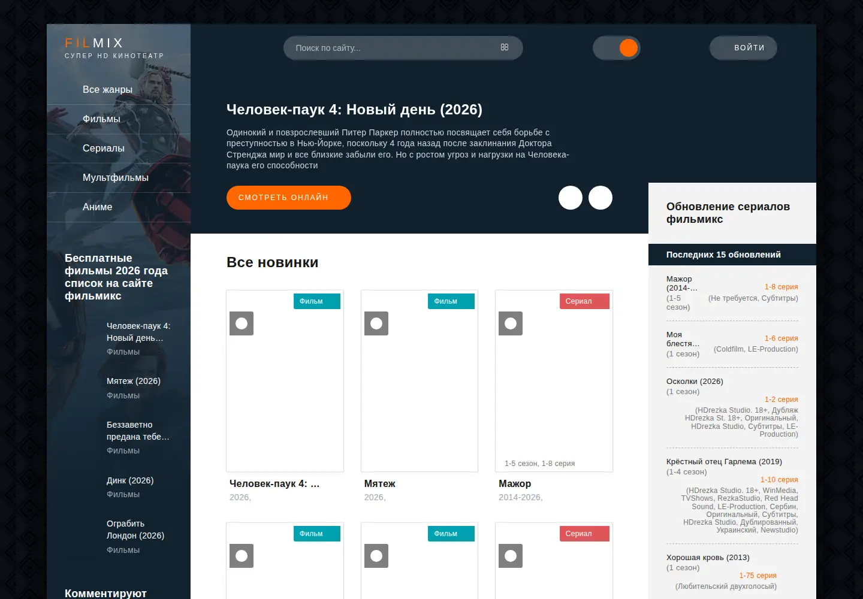
Task: Open the Человек-паук 4: … card title
Action: pos(274,483)
